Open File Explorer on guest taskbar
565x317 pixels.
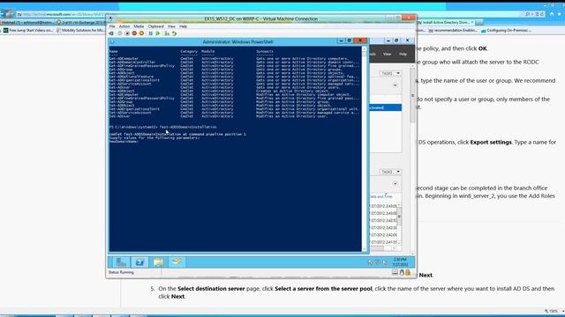tap(158, 262)
